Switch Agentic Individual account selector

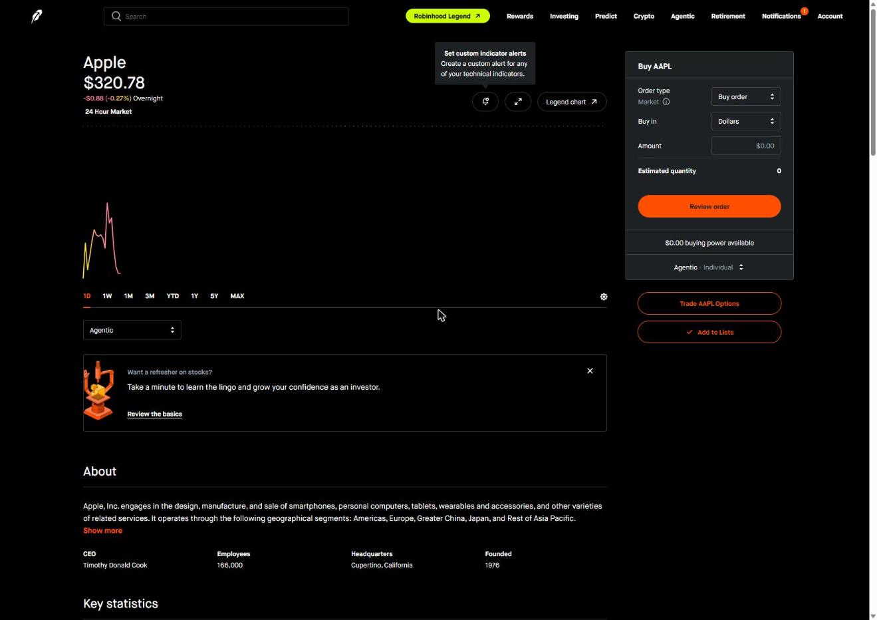(x=709, y=267)
